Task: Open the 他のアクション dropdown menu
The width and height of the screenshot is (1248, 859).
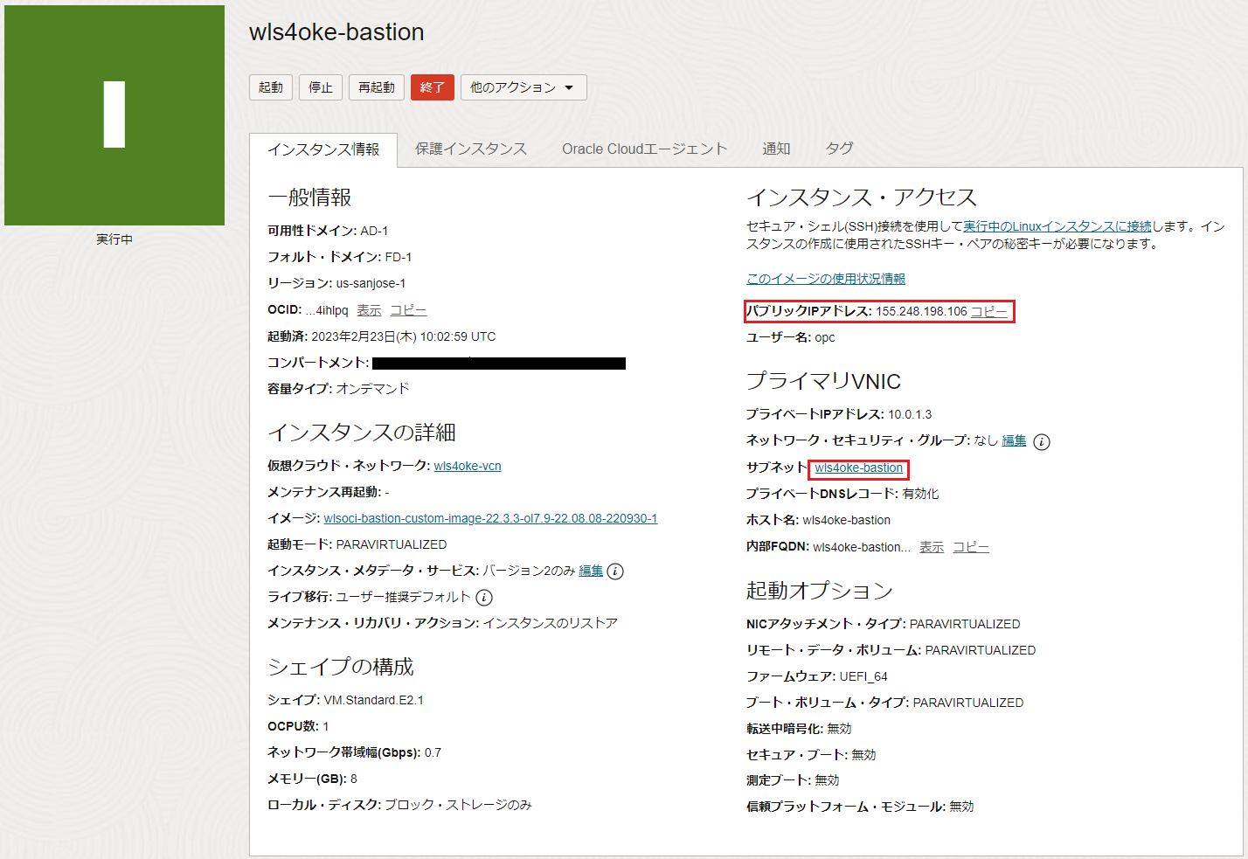Action: [523, 87]
